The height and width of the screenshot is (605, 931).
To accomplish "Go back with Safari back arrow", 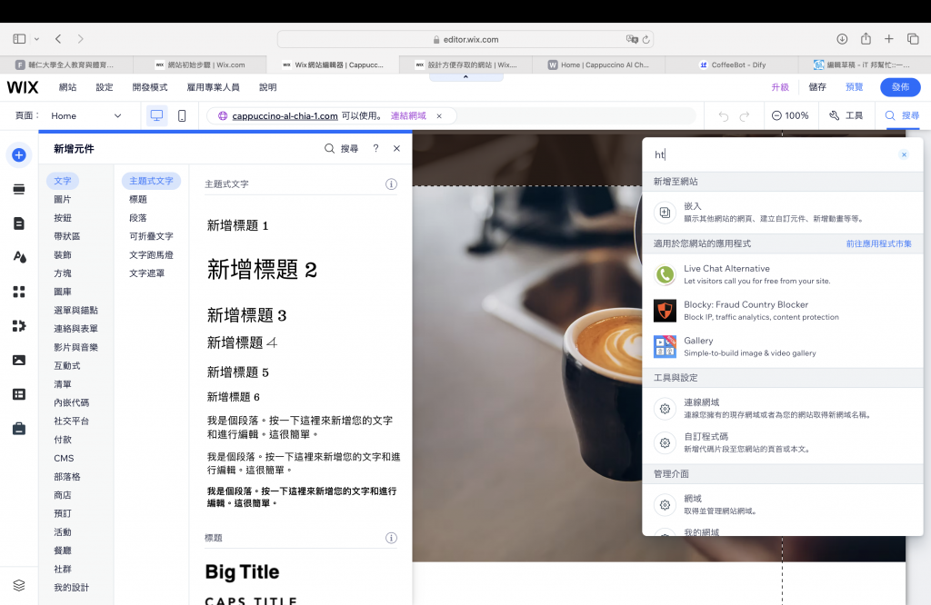I will [58, 39].
